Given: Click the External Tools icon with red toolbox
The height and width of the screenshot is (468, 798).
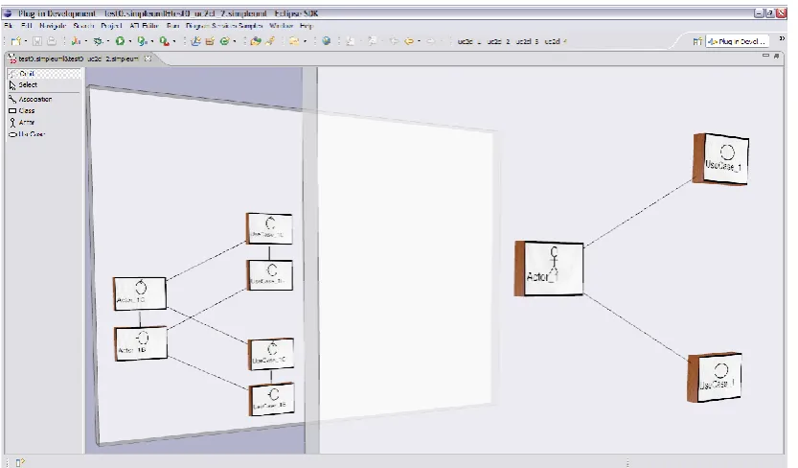Looking at the screenshot, I should click(164, 41).
